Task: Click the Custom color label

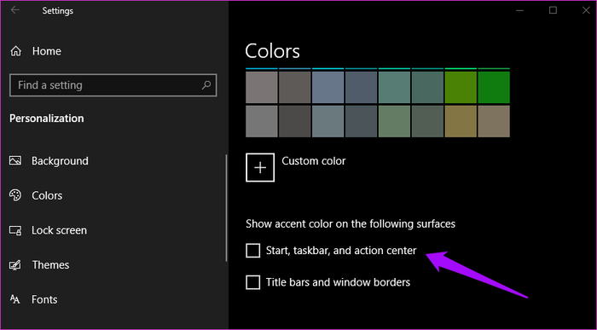Action: pyautogui.click(x=314, y=161)
